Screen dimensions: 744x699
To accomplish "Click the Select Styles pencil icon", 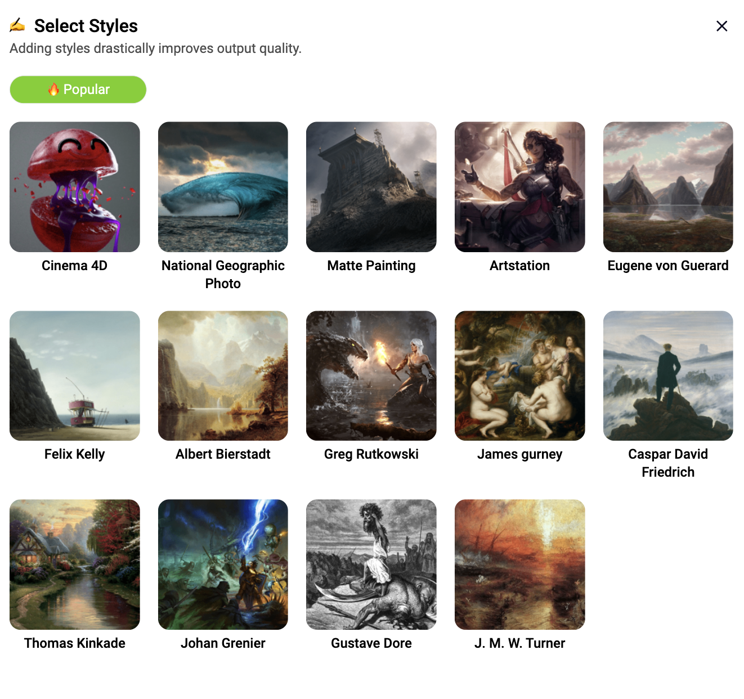I will coord(17,25).
